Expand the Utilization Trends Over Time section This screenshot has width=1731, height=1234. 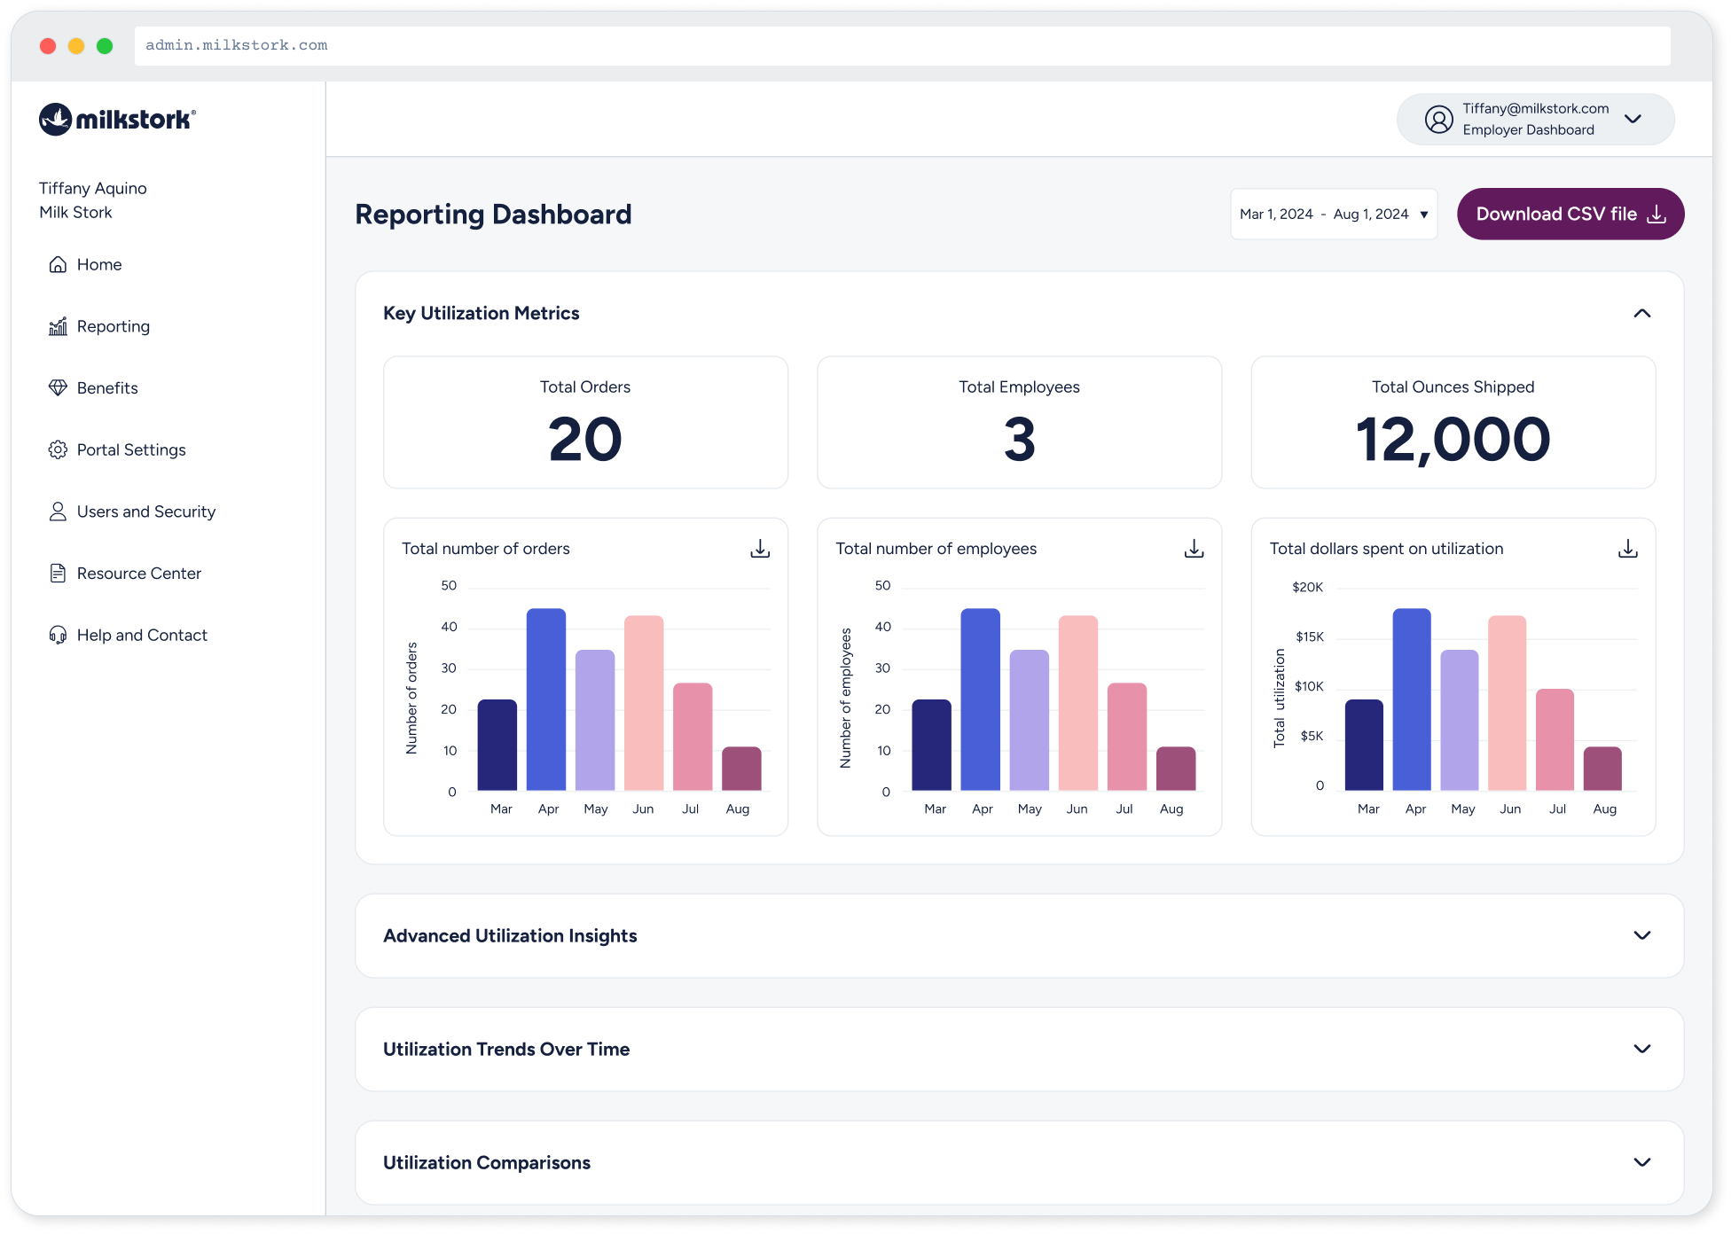coord(1641,1049)
